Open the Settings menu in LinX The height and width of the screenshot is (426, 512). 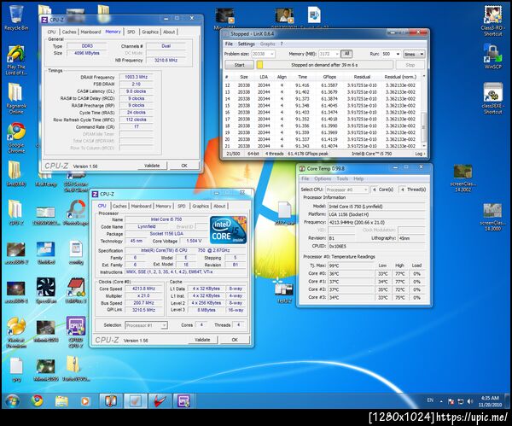tap(246, 44)
